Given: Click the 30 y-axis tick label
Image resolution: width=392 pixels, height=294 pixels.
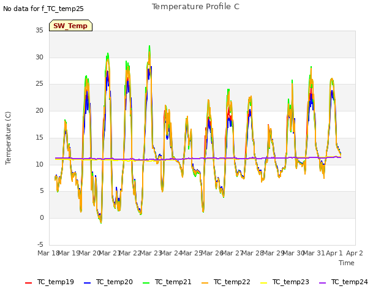Looking at the screenshot, I should click(39, 57).
